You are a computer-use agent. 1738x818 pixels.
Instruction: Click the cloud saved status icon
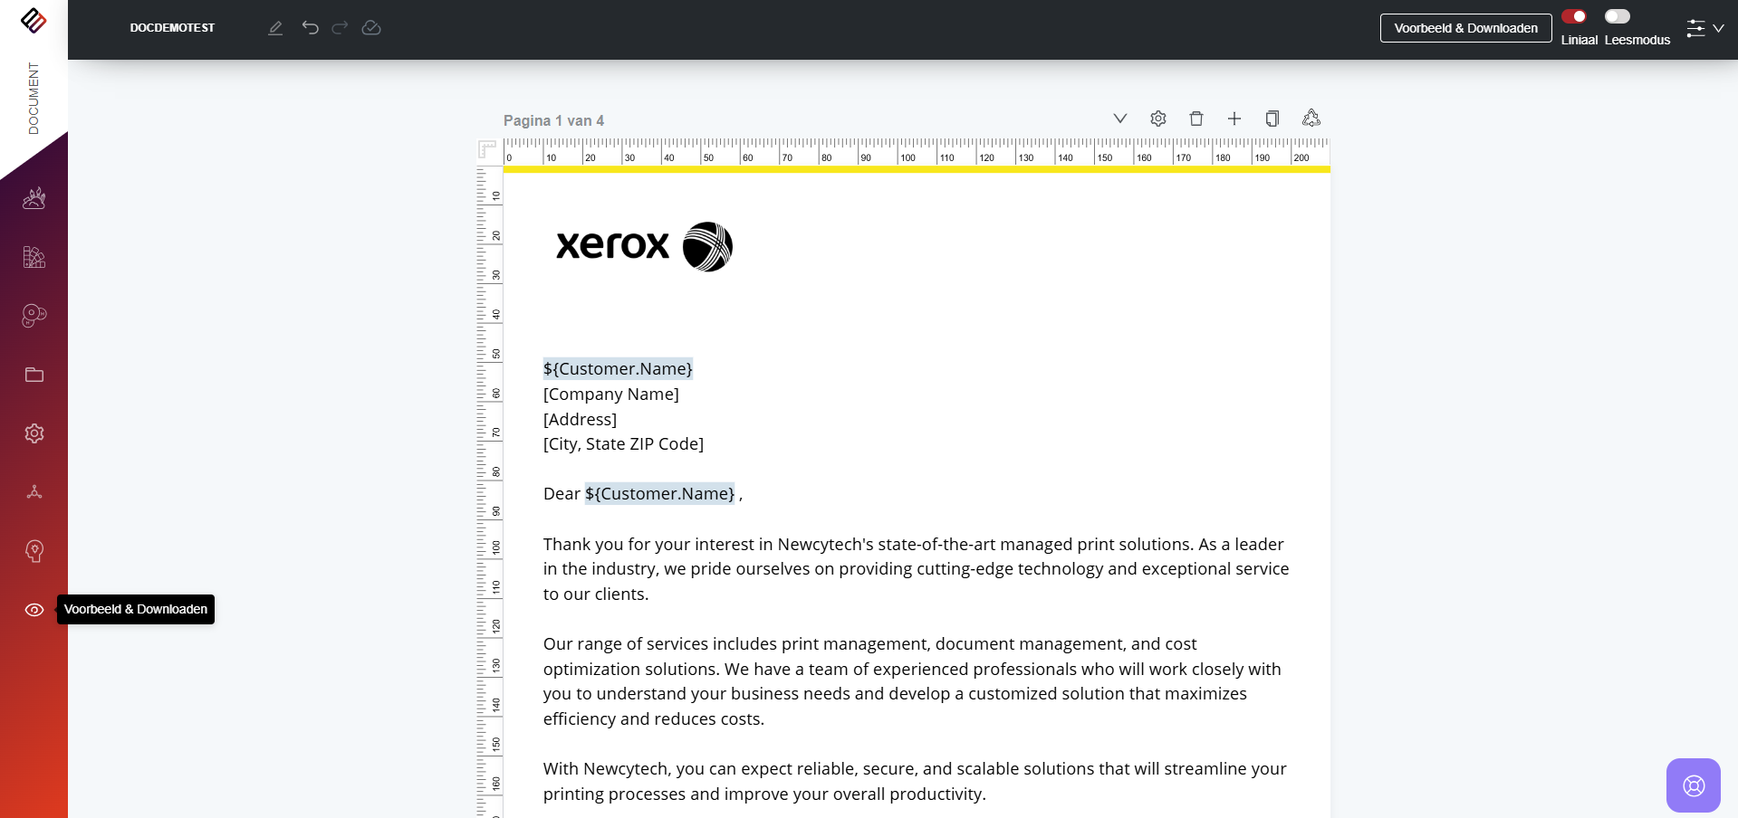point(371,28)
